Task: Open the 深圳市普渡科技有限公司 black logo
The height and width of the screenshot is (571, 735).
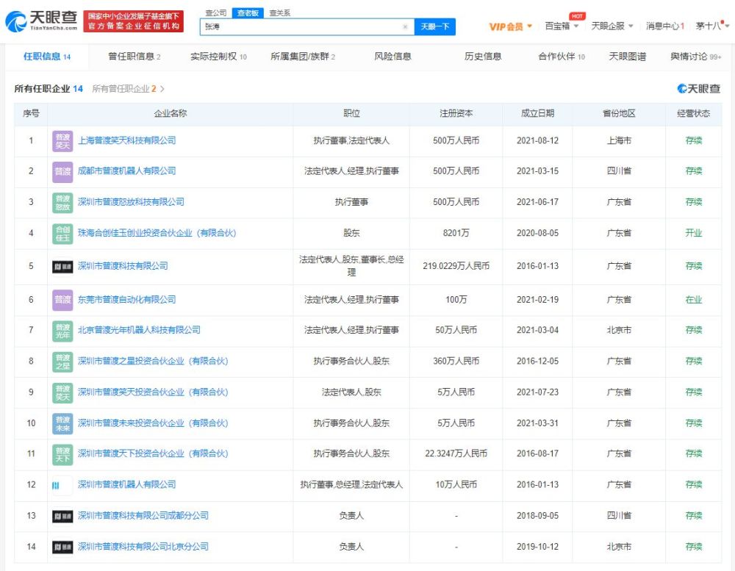Action: [x=62, y=266]
